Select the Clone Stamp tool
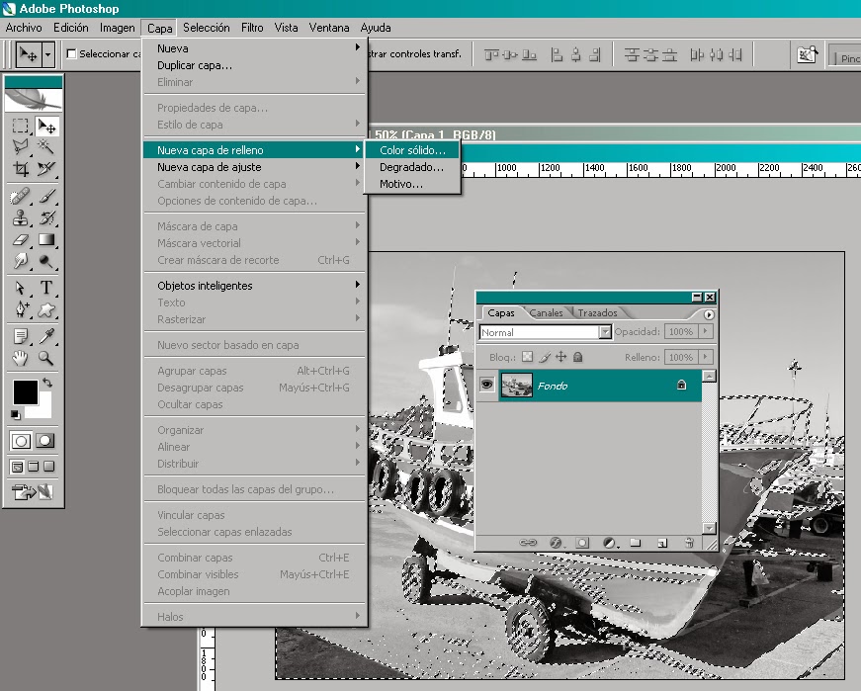 point(21,218)
